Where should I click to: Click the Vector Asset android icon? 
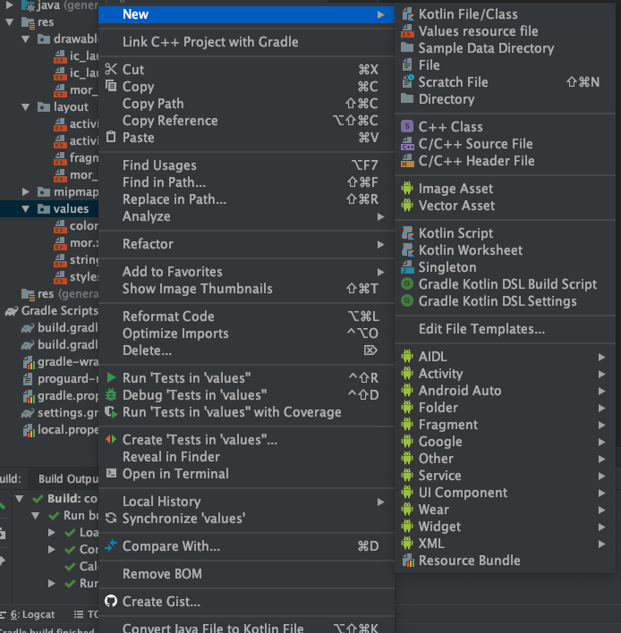(x=407, y=205)
